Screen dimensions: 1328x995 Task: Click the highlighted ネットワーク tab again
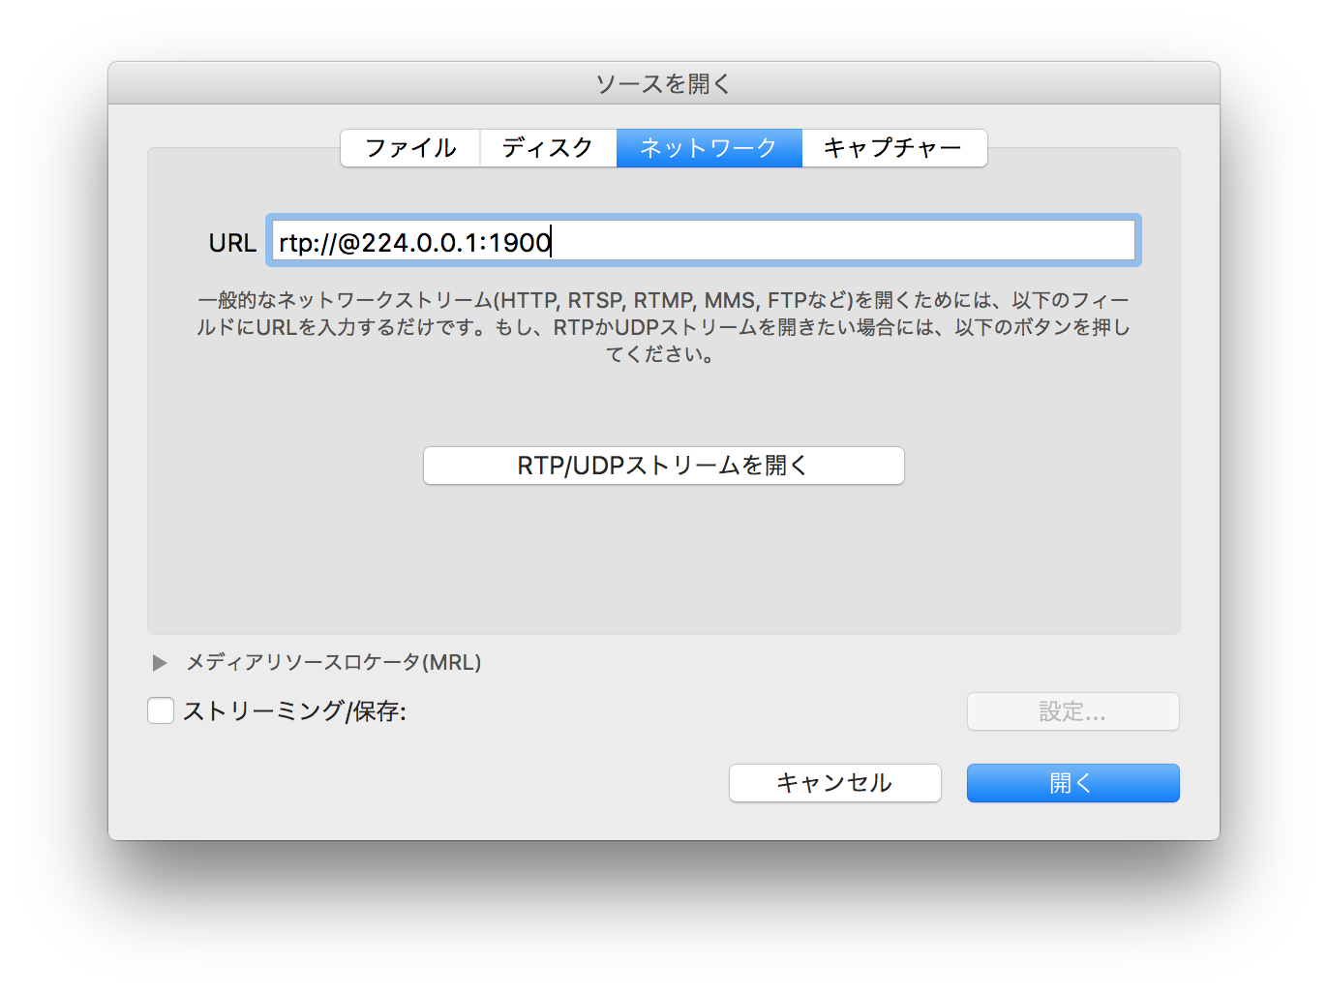tap(709, 147)
